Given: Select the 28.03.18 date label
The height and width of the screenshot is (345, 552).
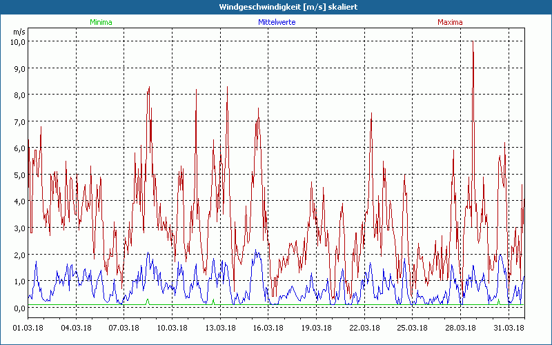Looking at the screenshot, I should click(x=461, y=327).
